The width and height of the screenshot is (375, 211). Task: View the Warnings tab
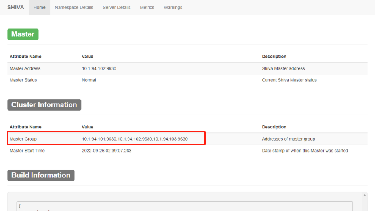pyautogui.click(x=173, y=8)
